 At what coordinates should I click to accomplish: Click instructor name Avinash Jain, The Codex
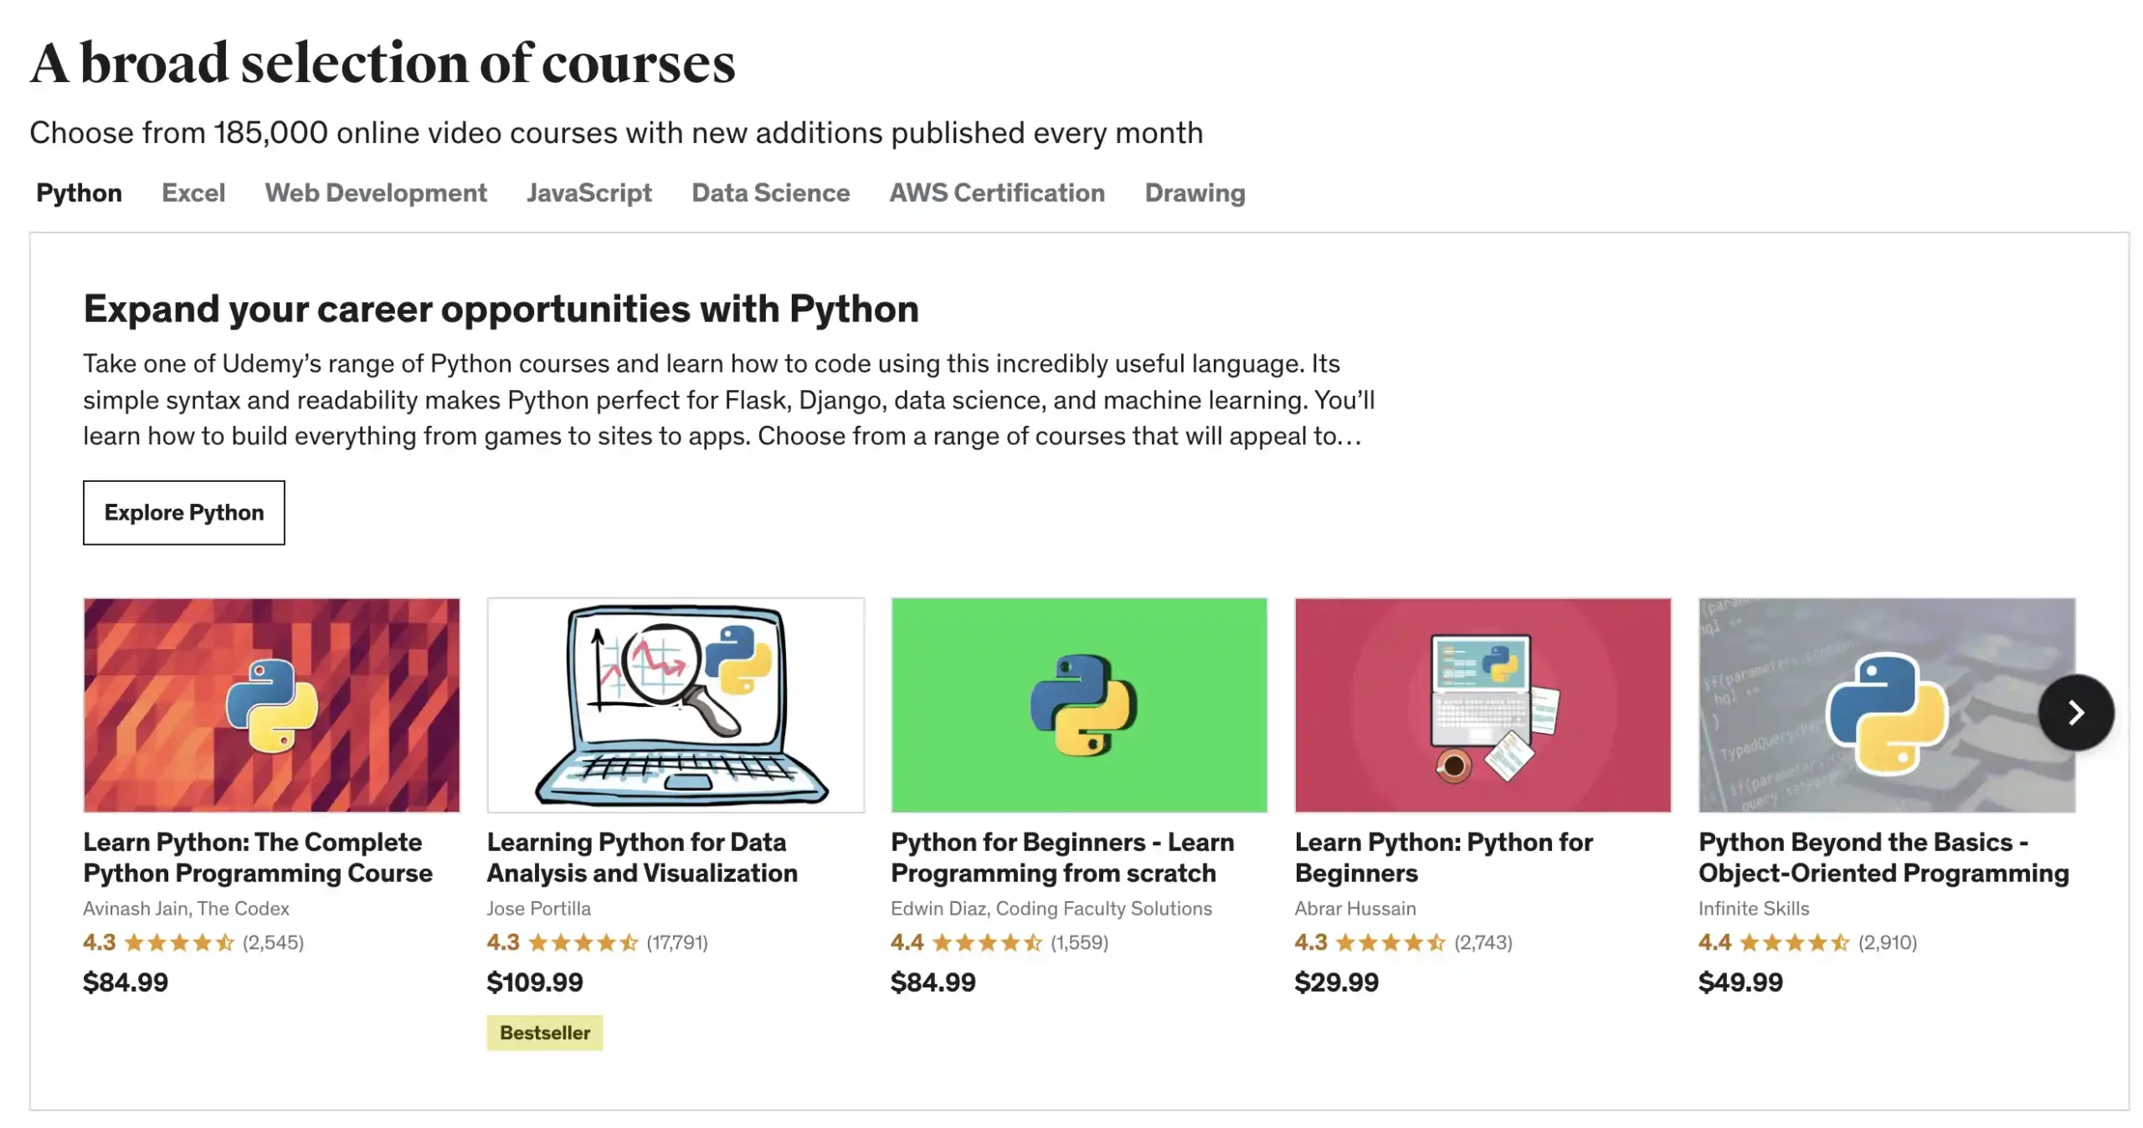[186, 908]
